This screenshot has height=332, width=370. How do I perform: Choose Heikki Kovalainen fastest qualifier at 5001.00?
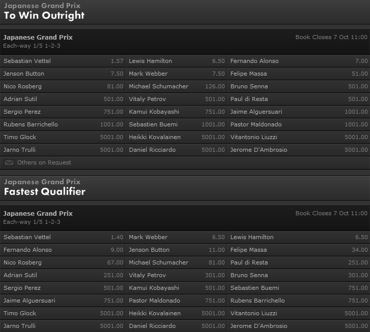coord(176,314)
